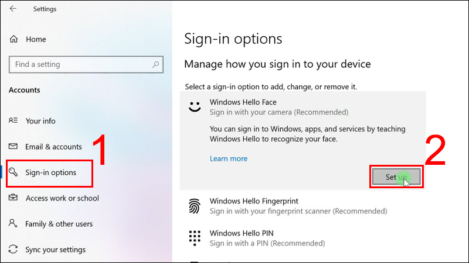
Task: Open Email & accounts settings
Action: pyautogui.click(x=53, y=147)
